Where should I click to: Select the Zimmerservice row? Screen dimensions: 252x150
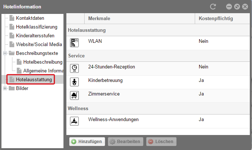click(158, 96)
